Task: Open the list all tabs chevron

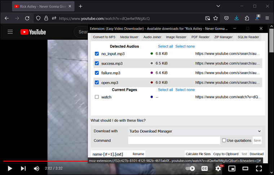Action: 218,6
